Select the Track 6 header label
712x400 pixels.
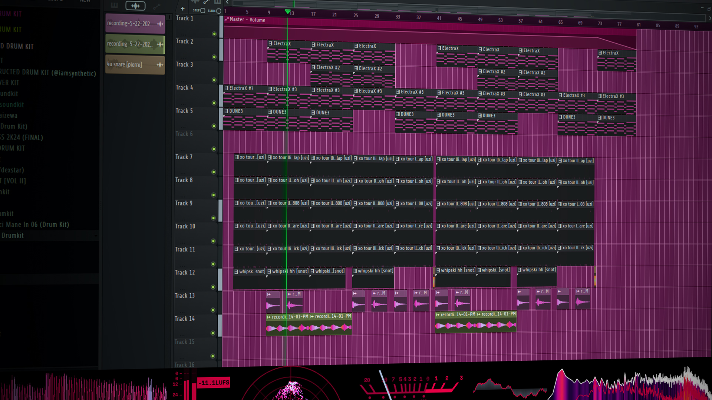184,134
